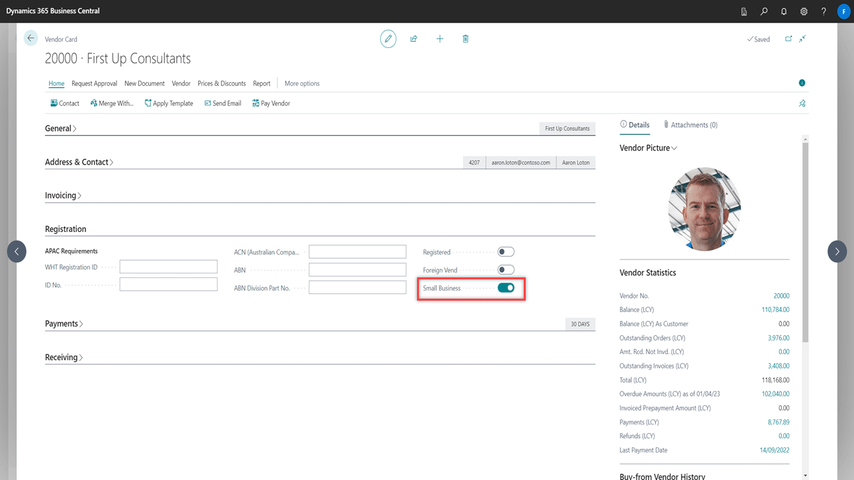Click Apply Template action
Viewport: 854px width, 480px height.
pos(169,103)
